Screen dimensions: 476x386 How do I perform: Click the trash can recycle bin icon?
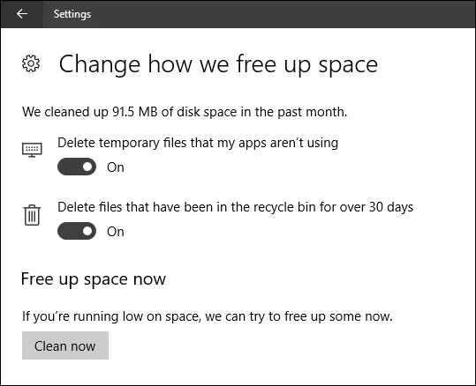(x=32, y=215)
